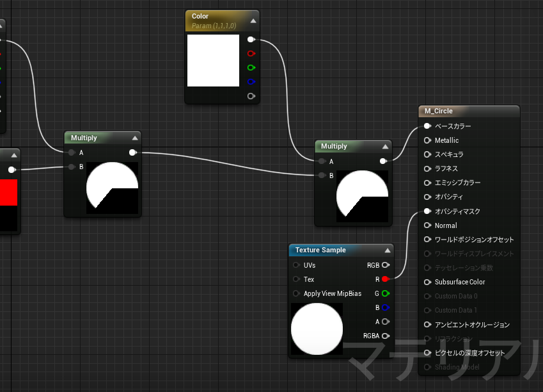Click the ベースカラー input pin

click(427, 126)
